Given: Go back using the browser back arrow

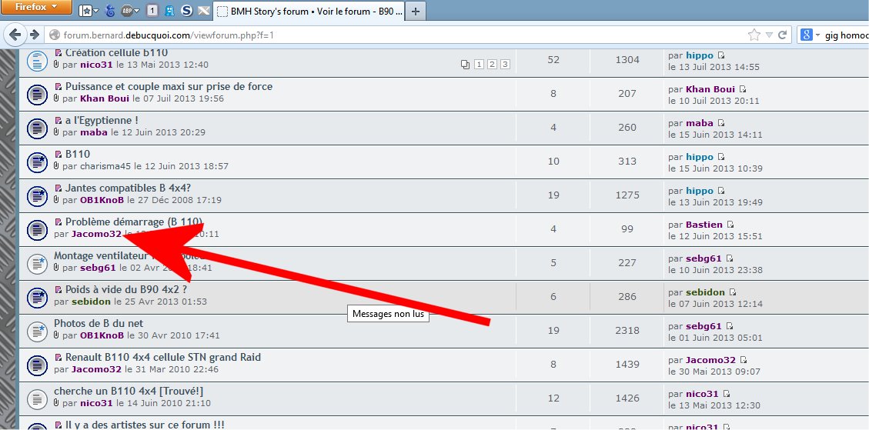Looking at the screenshot, I should coord(15,35).
